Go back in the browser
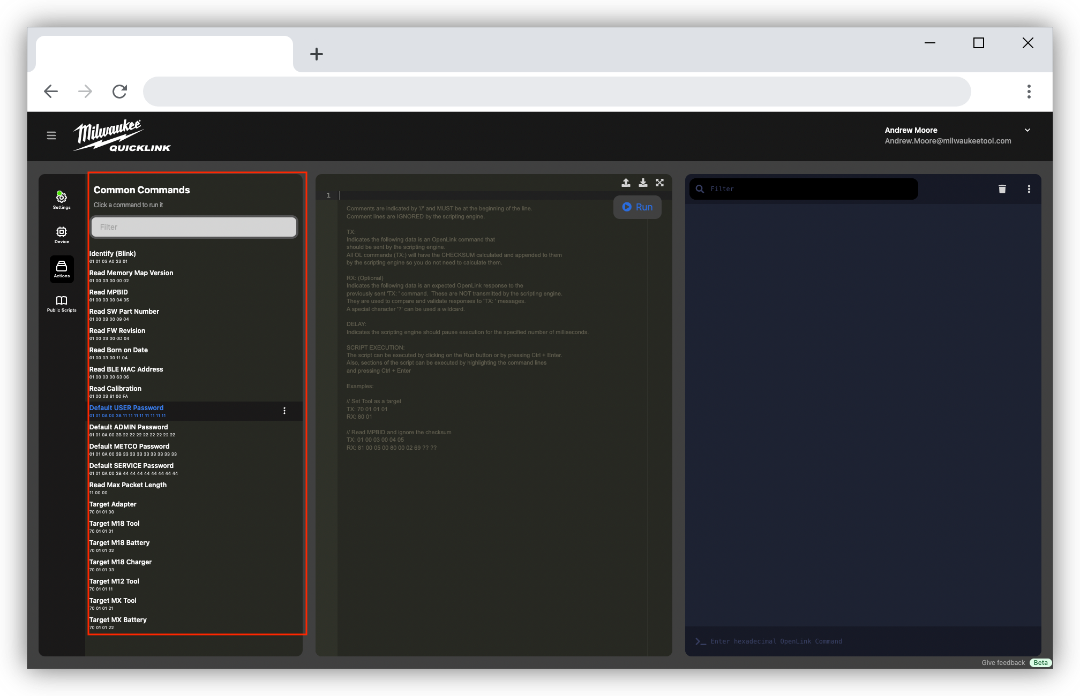 coord(51,92)
